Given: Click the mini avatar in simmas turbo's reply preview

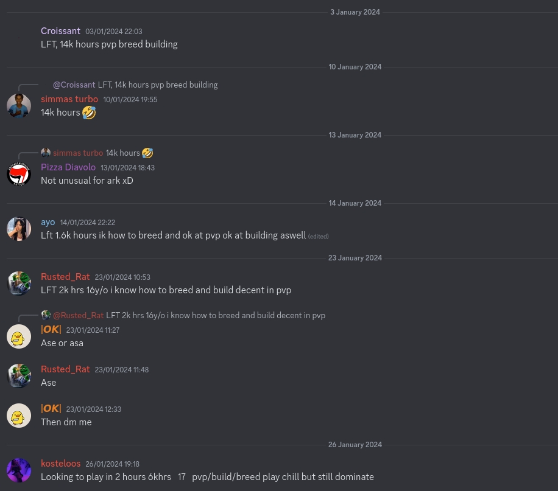Looking at the screenshot, I should tap(46, 153).
